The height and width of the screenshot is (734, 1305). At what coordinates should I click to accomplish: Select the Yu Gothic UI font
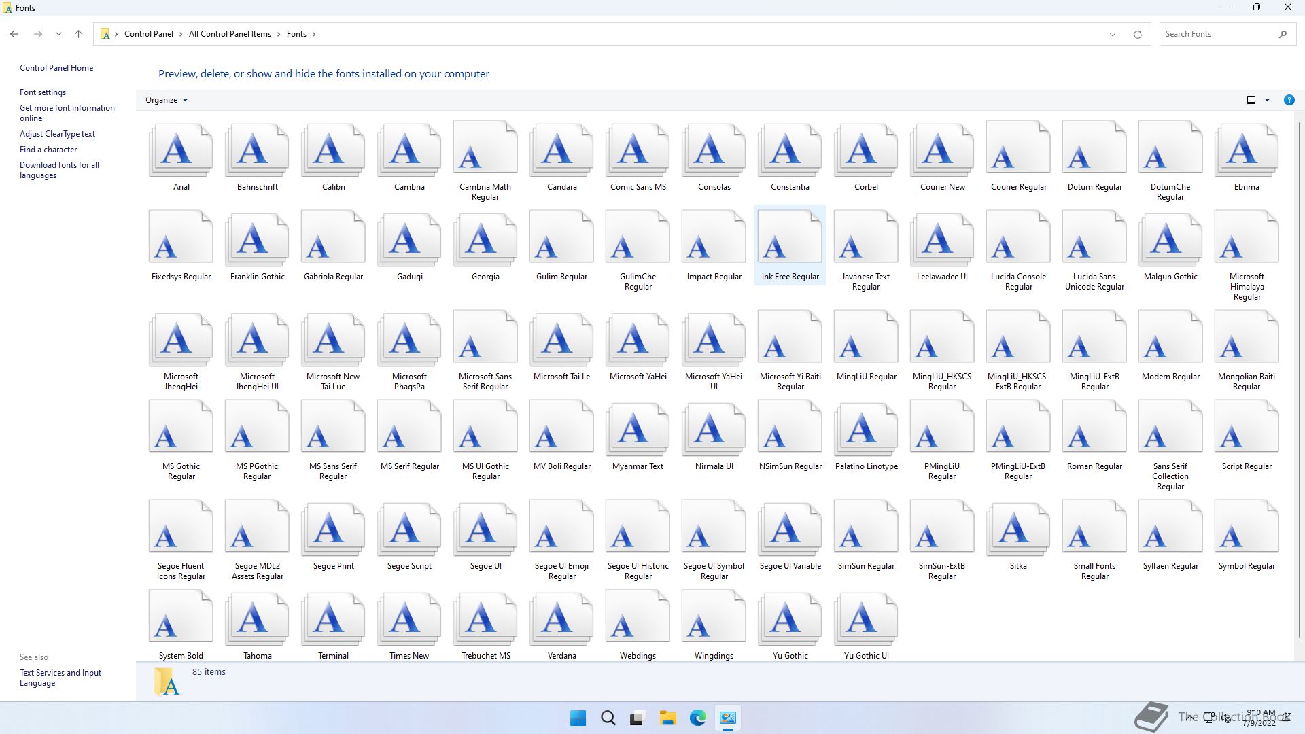[x=866, y=626]
